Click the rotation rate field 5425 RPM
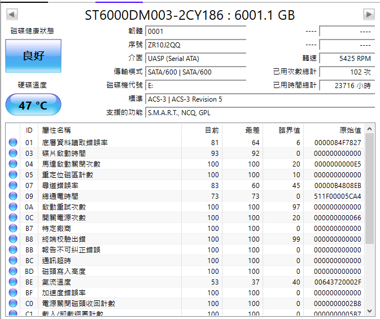The width and height of the screenshot is (380, 319). pyautogui.click(x=347, y=58)
